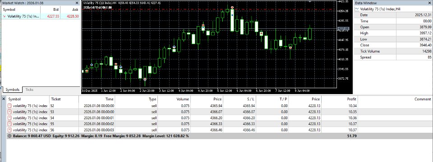Click the chart icon beside Volatility 75 in Data Window
Image resolution: width=433 pixels, height=162 pixels.
(357, 9)
